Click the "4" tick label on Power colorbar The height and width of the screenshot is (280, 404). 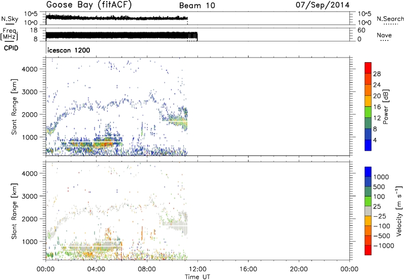pos(375,140)
